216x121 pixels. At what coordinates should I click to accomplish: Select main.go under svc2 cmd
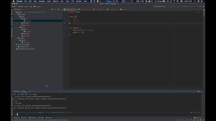(28, 32)
